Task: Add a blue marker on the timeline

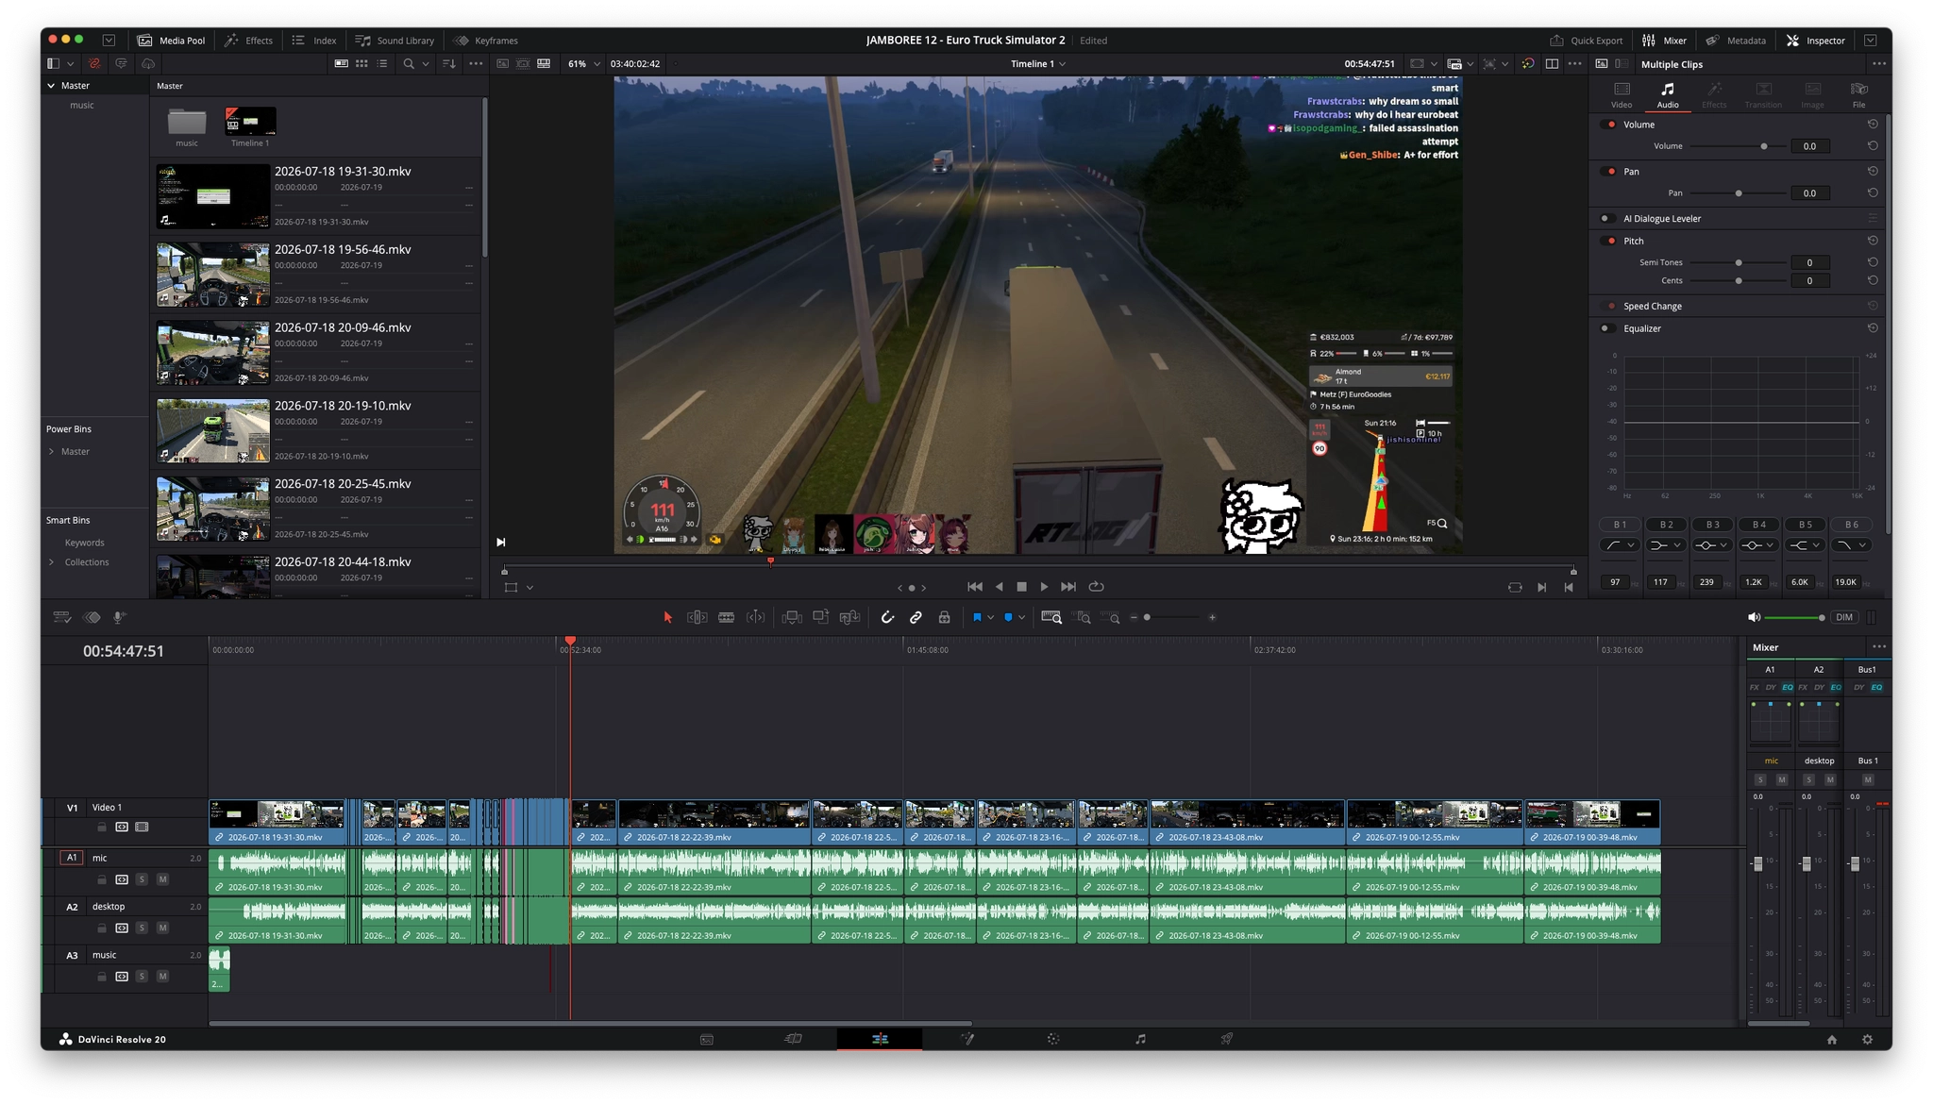Action: pyautogui.click(x=1008, y=617)
